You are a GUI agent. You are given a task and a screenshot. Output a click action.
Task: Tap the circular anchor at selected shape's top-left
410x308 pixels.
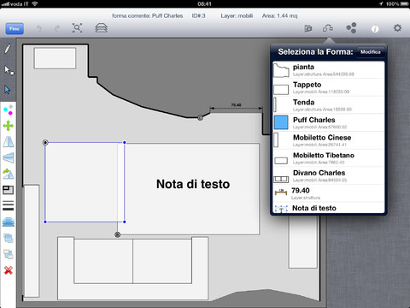coord(45,142)
